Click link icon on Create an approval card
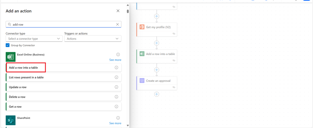 tap(174, 87)
